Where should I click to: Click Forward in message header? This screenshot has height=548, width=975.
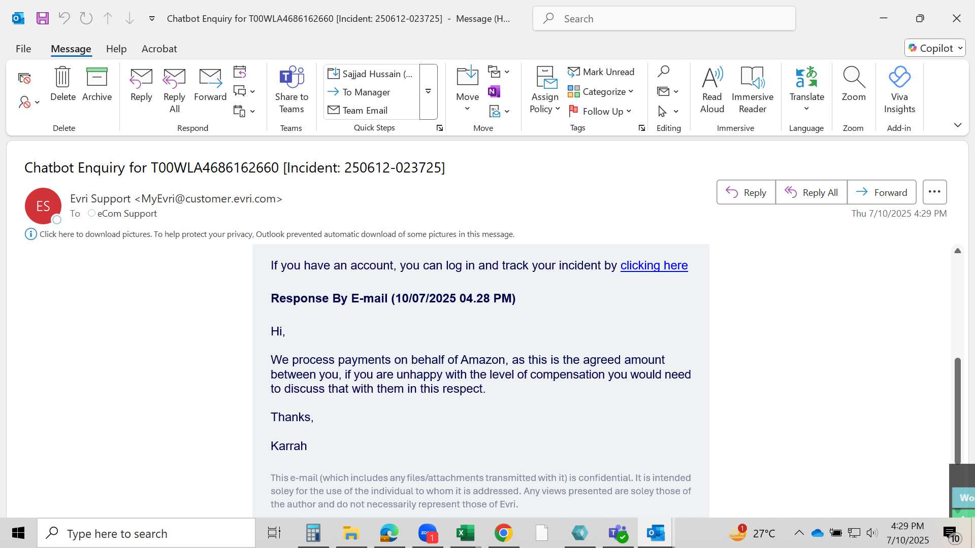[x=882, y=192]
